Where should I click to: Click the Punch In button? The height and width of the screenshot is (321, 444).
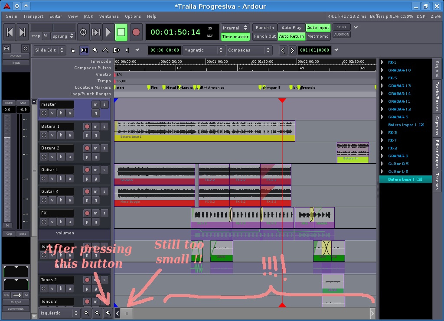[x=264, y=28]
